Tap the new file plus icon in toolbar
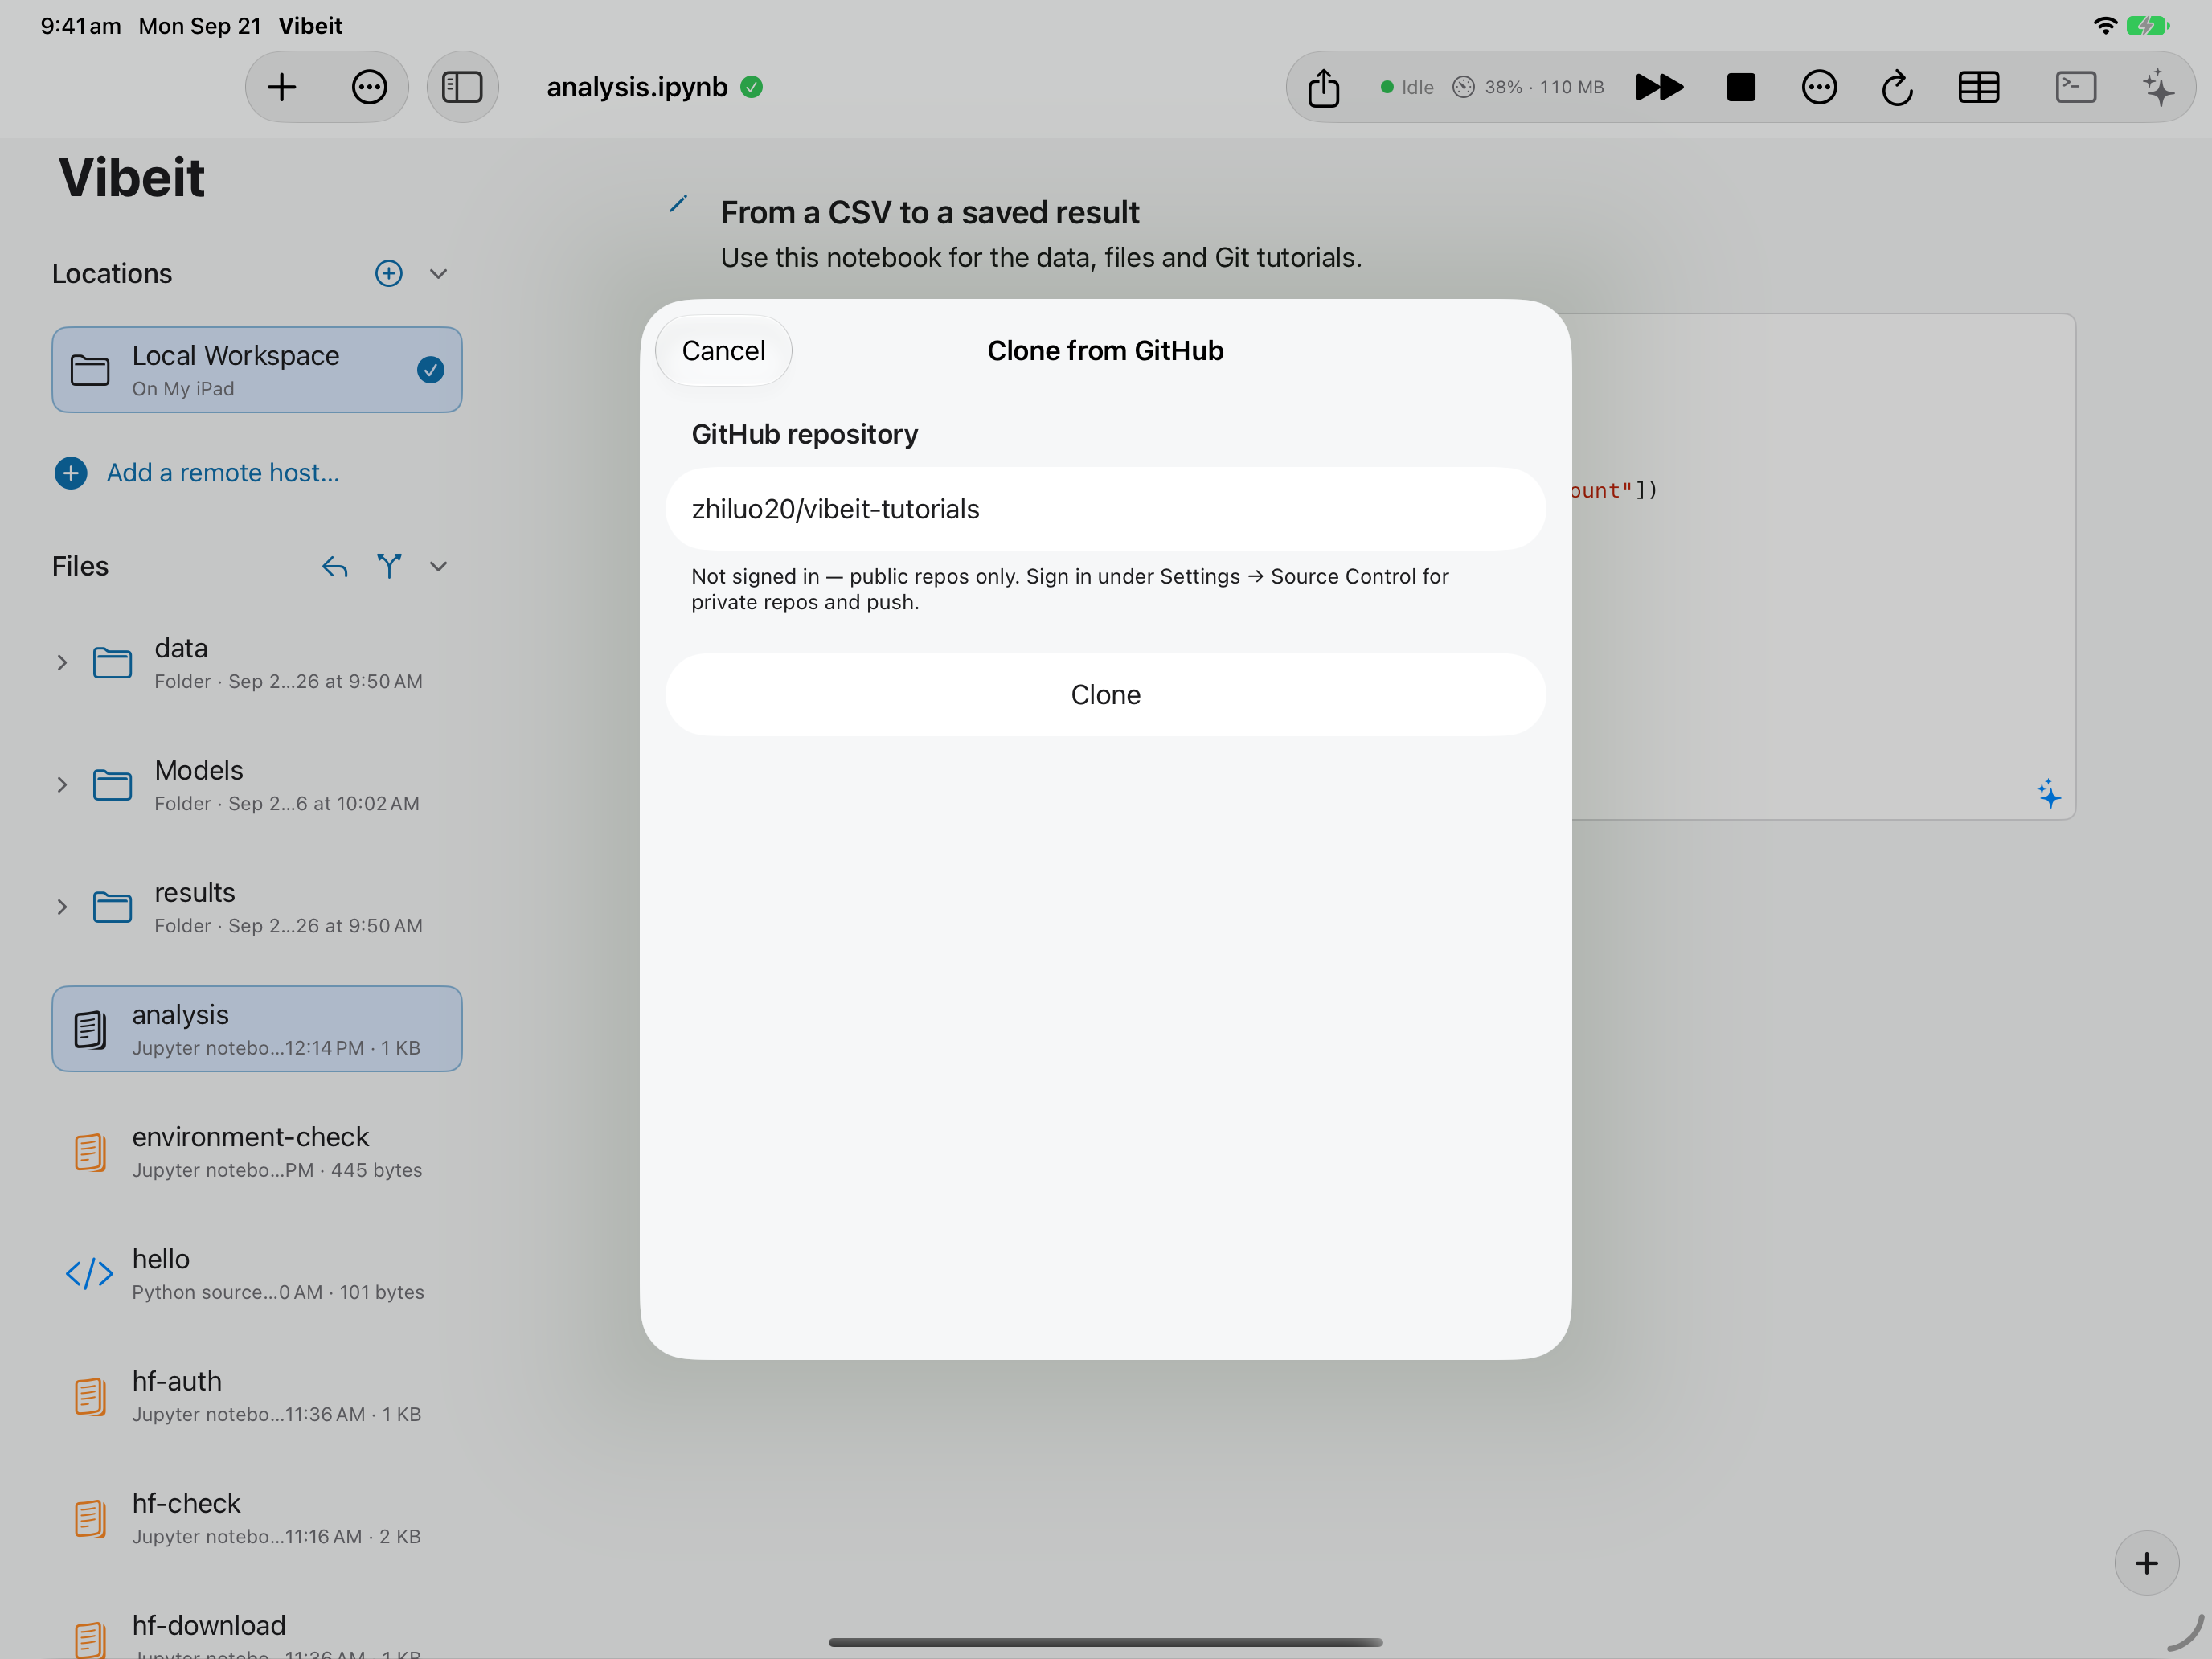The height and width of the screenshot is (1659, 2212). click(282, 87)
